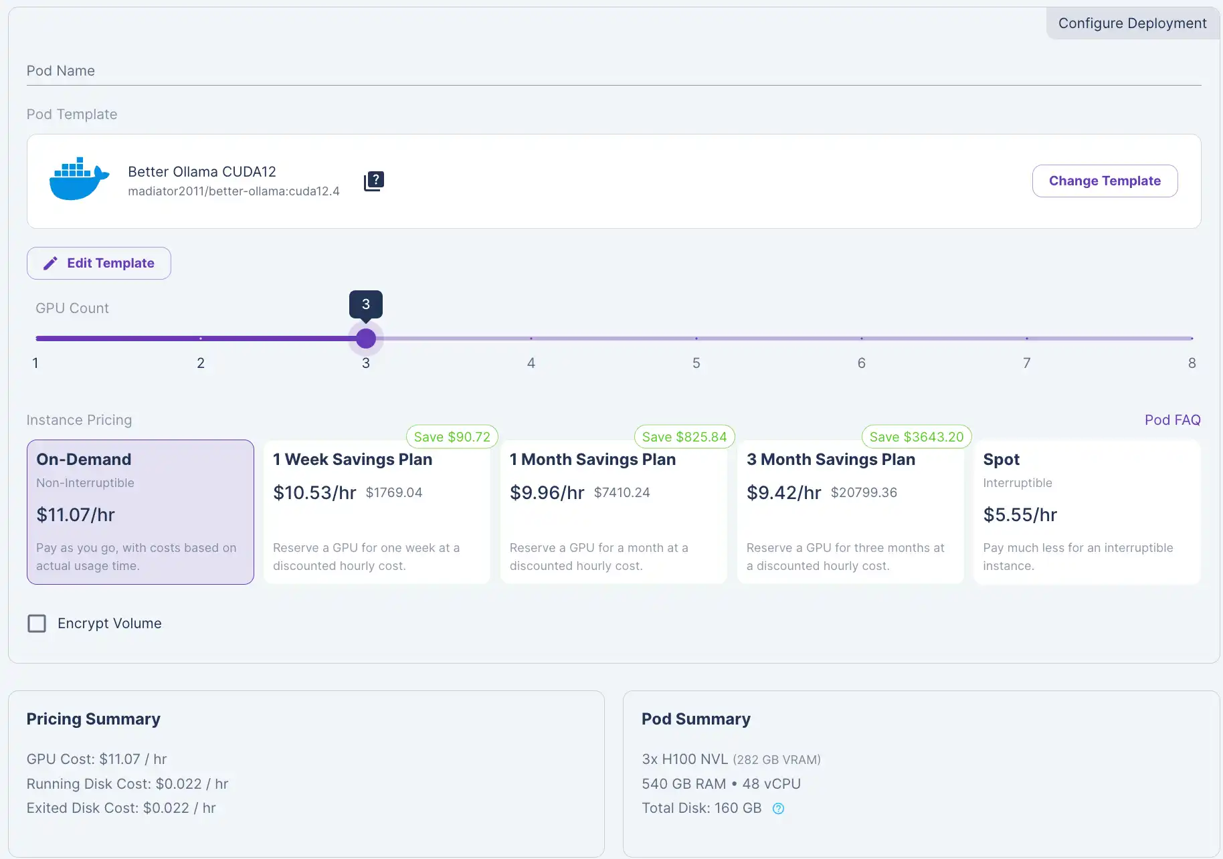Screen dimensions: 1223x859
Task: Click the pencil icon in Edit Template
Action: click(x=50, y=264)
